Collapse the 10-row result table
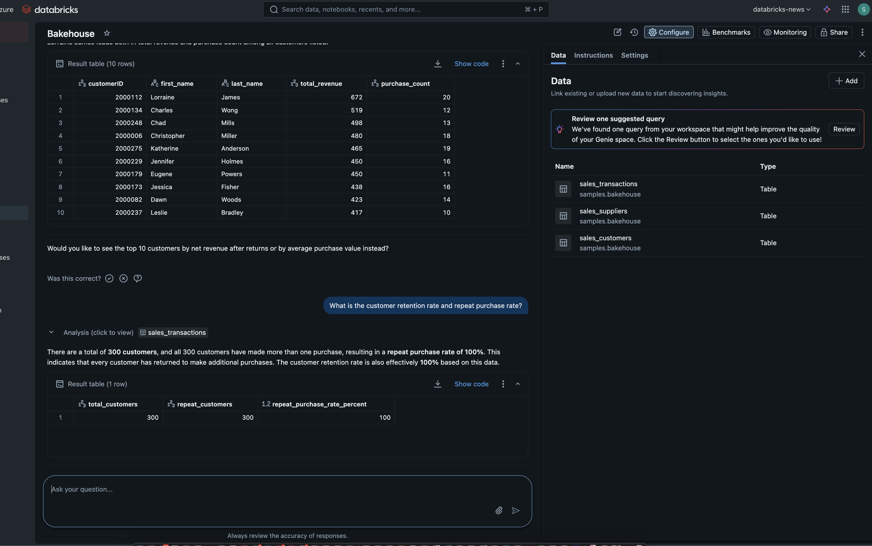 (518, 63)
